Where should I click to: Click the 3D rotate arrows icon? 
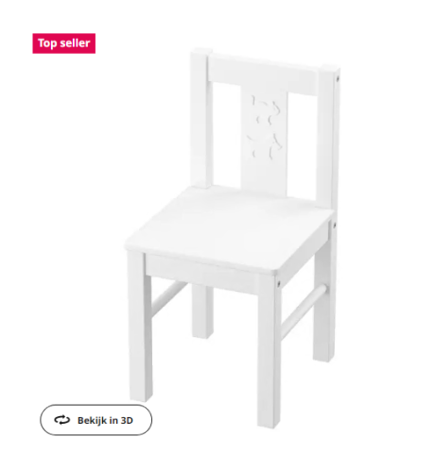coord(61,420)
